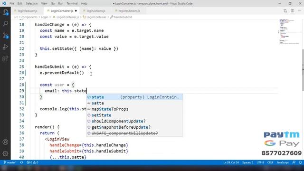Select 'UNSAFE_componentWillUpdate?' suggestion

[x=135, y=133]
